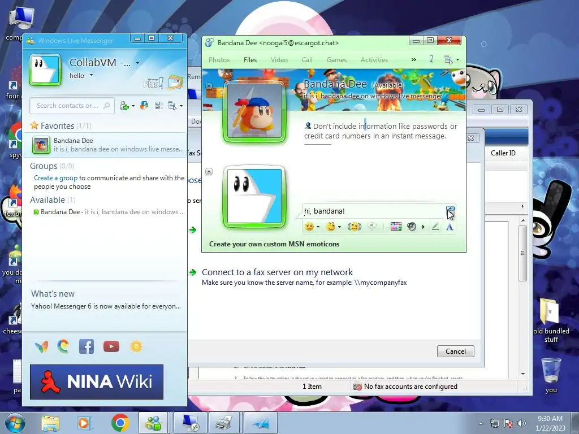The height and width of the screenshot is (434, 579).
Task: Change the contact list layout icon
Action: point(159,106)
